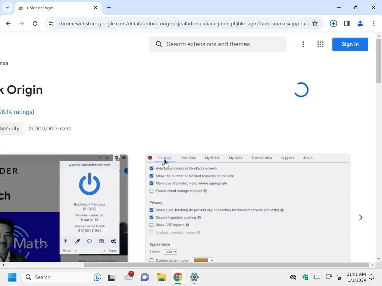Toggle the Chrome side panel
Viewport: 382px width, 286px height.
click(347, 23)
